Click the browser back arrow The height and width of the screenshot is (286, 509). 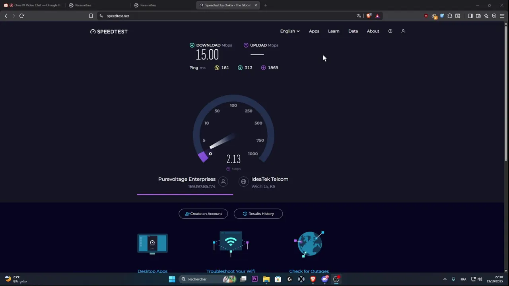(6, 16)
